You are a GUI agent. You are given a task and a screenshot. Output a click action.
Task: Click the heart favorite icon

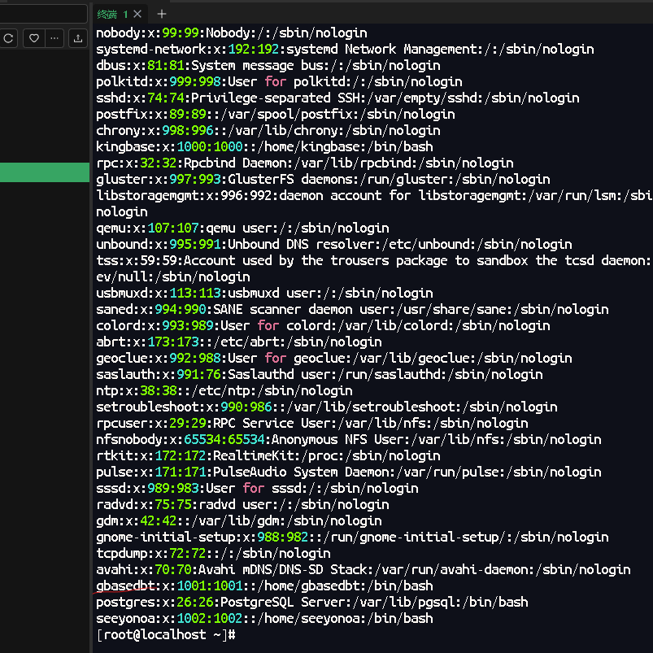point(34,38)
